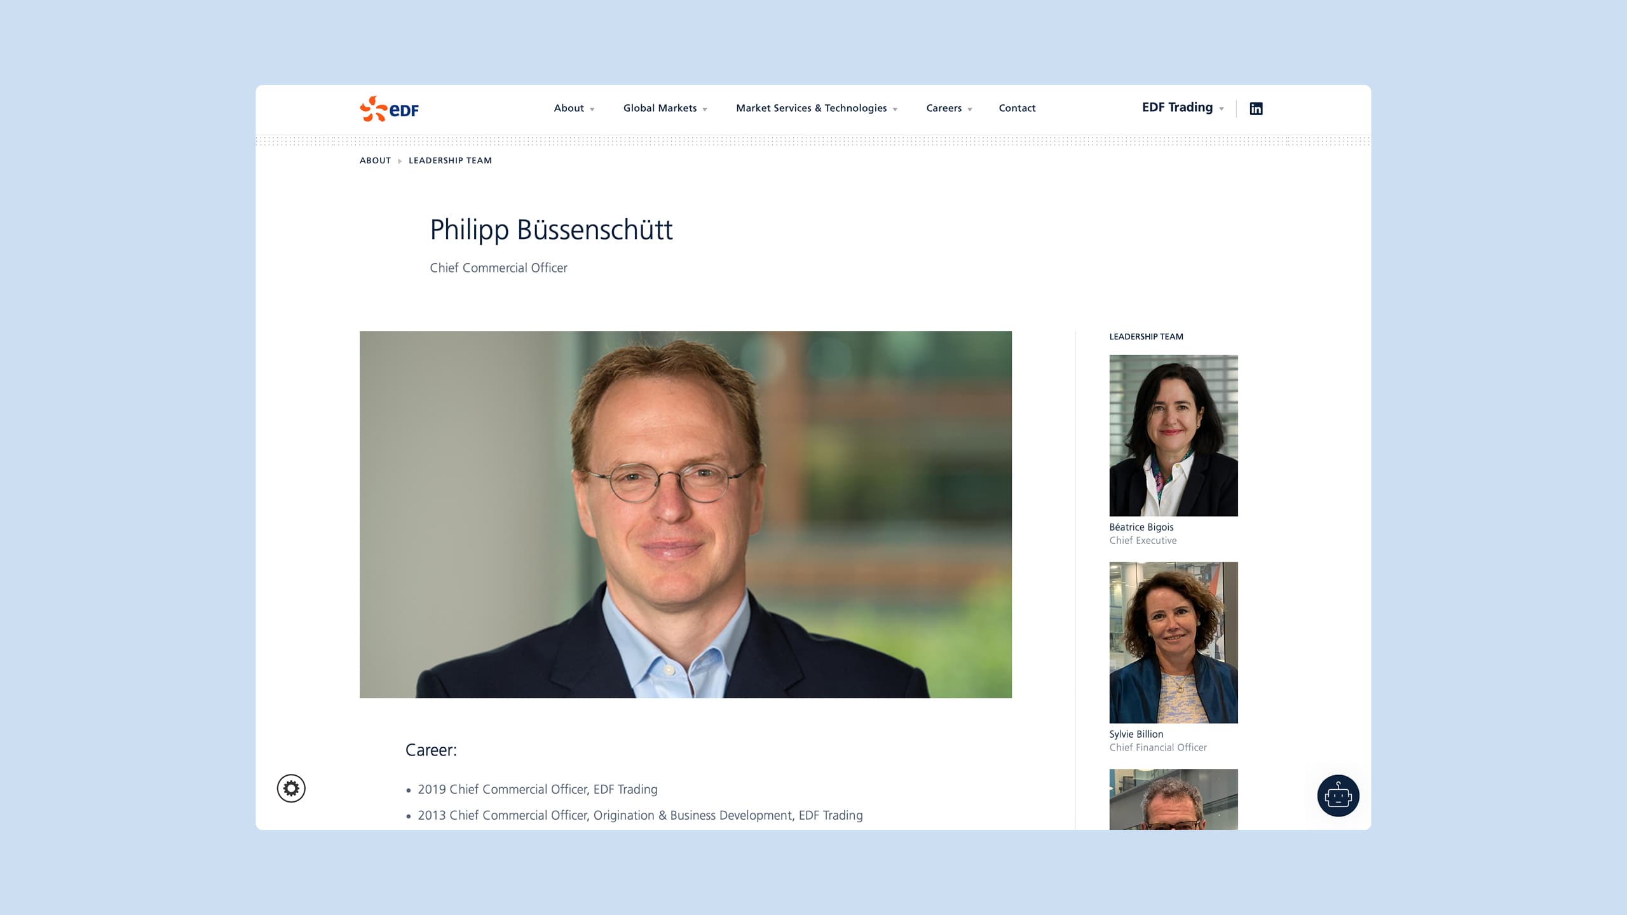The height and width of the screenshot is (915, 1627).
Task: Click Philipp Büssenschütt's main portrait photo
Action: tap(686, 515)
